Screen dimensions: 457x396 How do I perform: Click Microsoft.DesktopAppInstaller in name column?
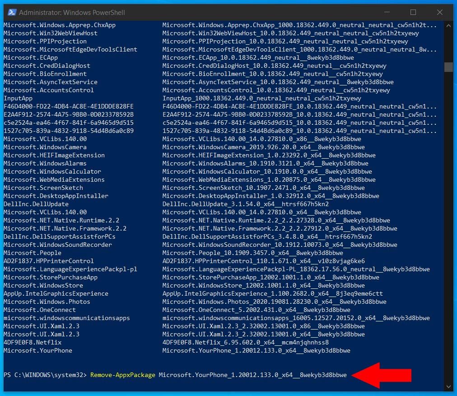(x=56, y=196)
